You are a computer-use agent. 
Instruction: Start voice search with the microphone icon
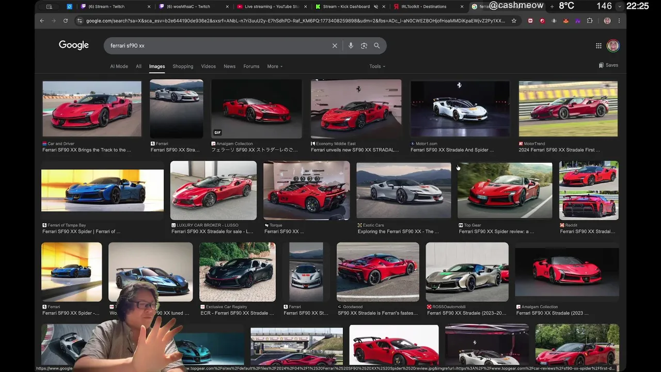tap(351, 45)
